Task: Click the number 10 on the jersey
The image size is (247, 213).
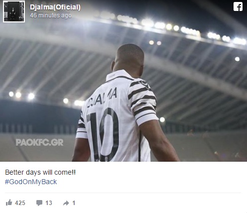Action: pos(103,134)
